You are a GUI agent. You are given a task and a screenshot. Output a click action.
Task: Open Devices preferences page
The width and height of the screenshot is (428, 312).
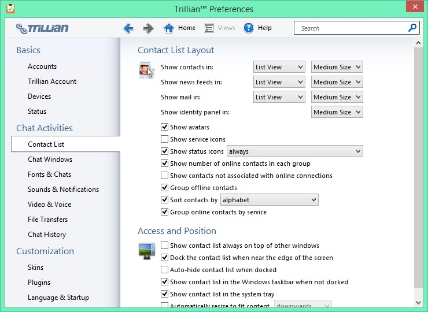pyautogui.click(x=39, y=96)
